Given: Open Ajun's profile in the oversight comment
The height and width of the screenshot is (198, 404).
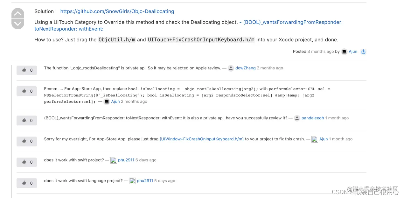Looking at the screenshot, I should 324,139.
